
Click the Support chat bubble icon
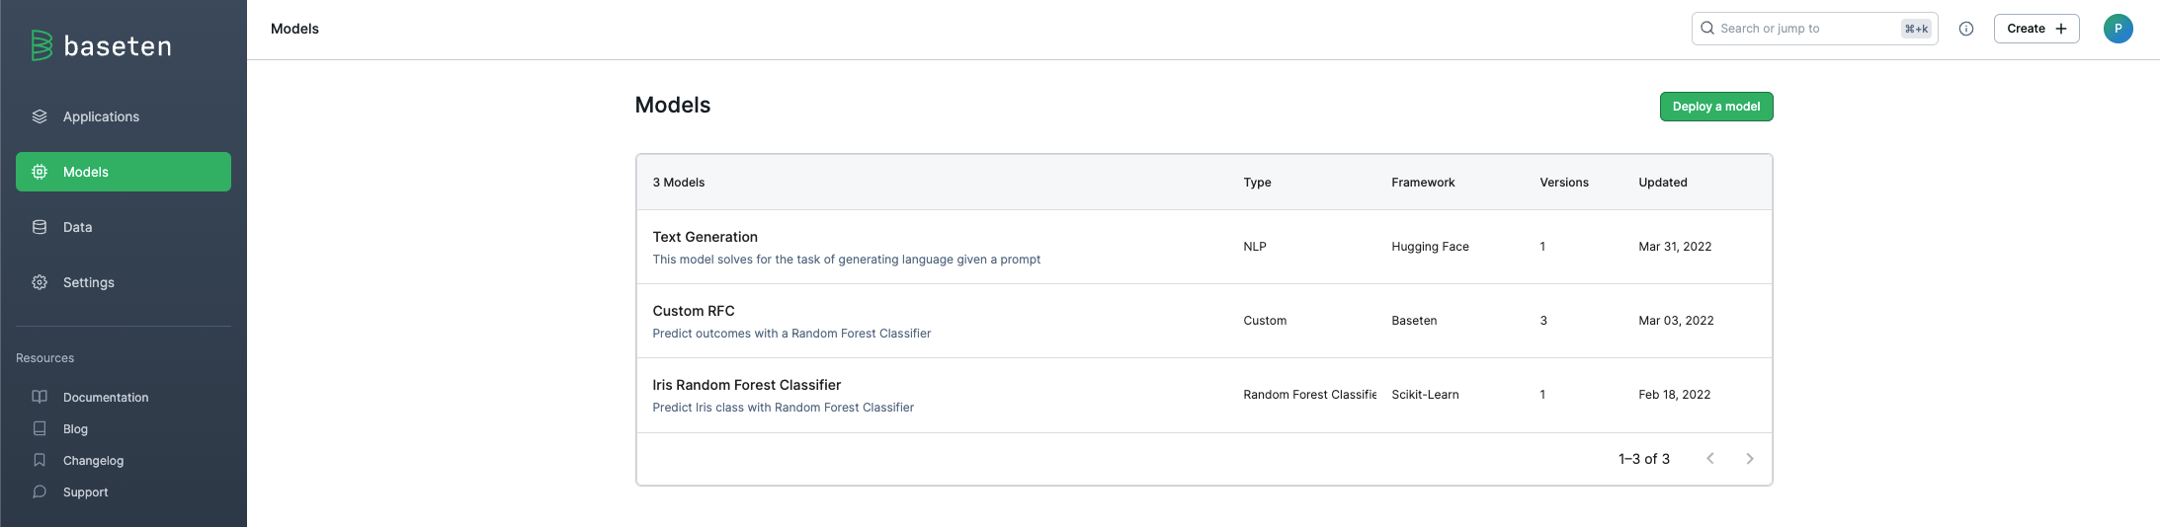tap(40, 491)
